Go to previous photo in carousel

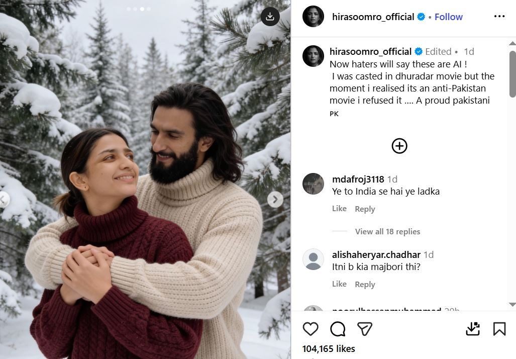4,200
